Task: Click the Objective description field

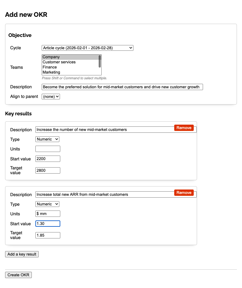Action: click(122, 87)
